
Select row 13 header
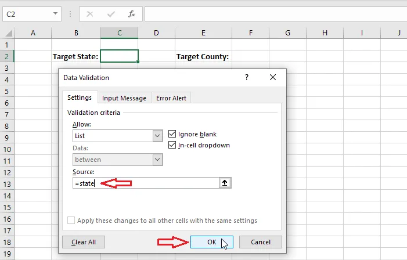[x=7, y=184]
